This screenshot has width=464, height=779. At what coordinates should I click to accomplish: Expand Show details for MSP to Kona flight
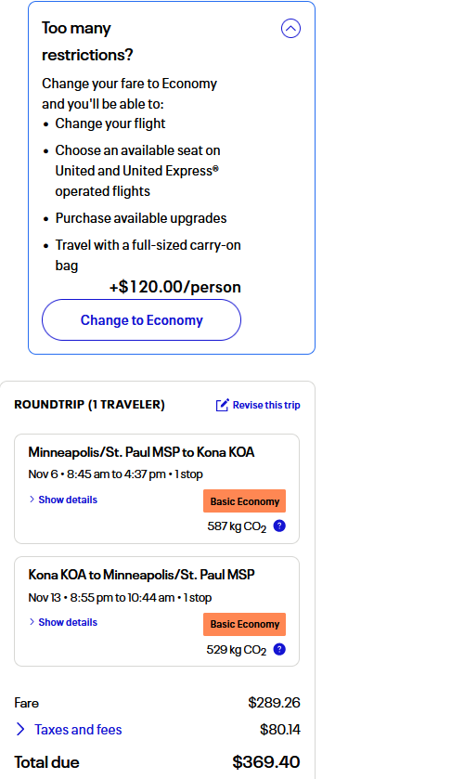click(x=68, y=500)
